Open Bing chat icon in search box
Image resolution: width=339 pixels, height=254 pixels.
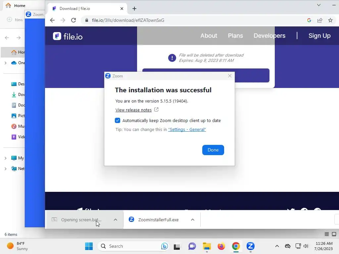pos(164,246)
